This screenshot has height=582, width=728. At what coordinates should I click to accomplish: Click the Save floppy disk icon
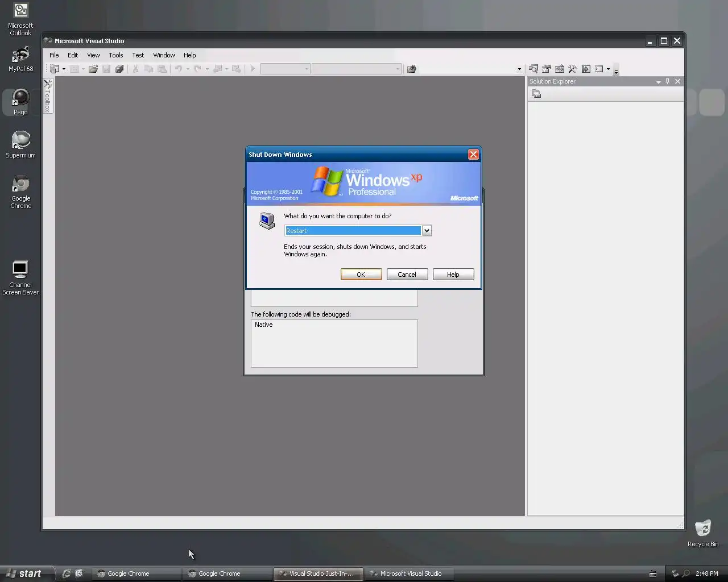[106, 69]
